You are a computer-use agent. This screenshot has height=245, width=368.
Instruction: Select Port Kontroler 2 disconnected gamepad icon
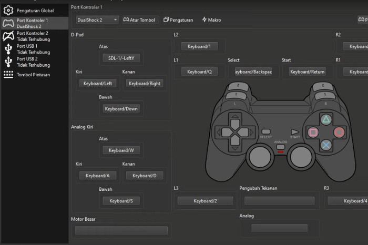[x=8, y=36]
